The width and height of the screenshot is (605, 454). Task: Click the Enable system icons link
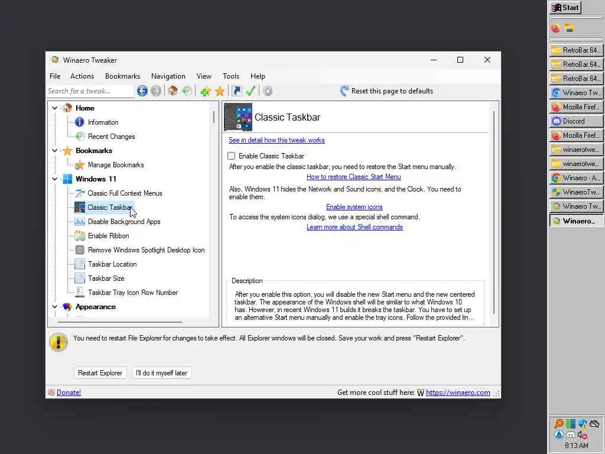[x=354, y=207]
